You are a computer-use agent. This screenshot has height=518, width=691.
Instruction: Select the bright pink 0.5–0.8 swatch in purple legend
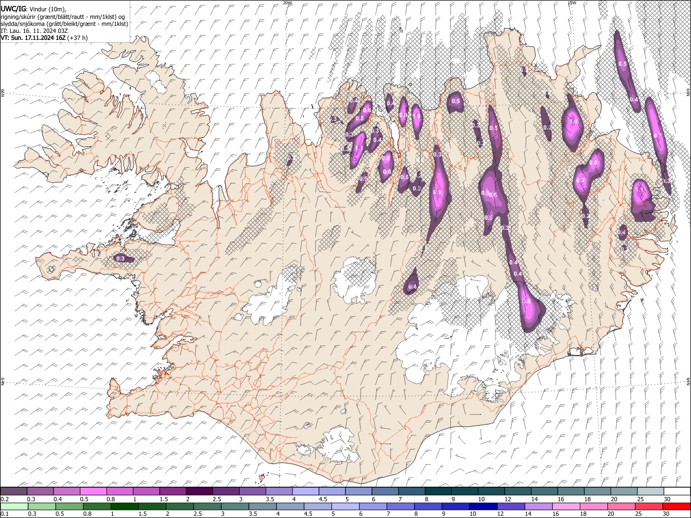(93, 491)
